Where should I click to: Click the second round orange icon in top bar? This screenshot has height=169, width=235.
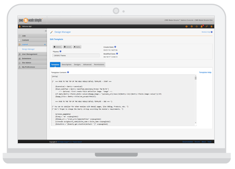click(192, 26)
